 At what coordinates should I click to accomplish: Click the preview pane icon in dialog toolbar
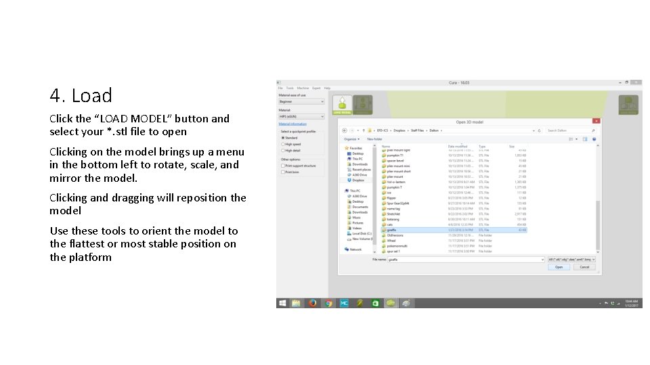(585, 139)
